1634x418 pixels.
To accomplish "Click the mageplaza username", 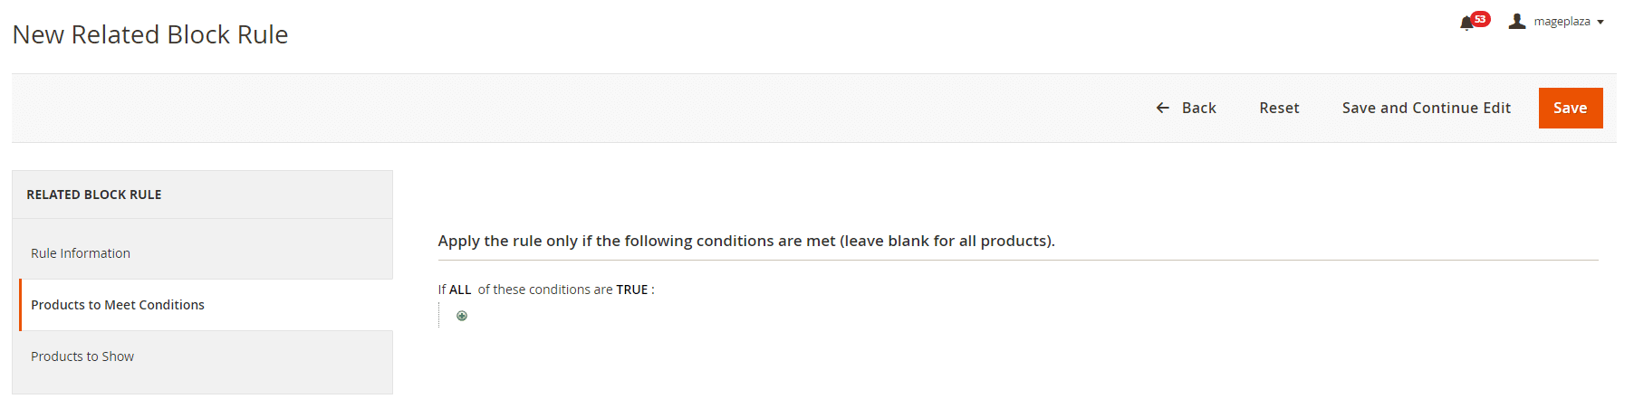I will (1562, 21).
